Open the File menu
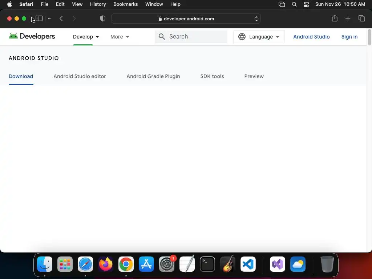Screen dimensions: 372x279 pyautogui.click(x=44, y=4)
